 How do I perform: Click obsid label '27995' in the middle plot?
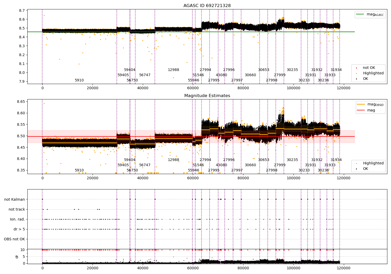[x=214, y=170]
